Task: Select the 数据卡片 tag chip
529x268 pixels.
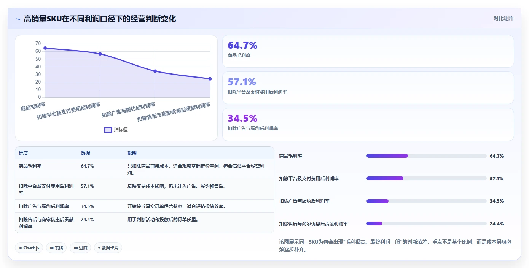Action: [x=108, y=248]
